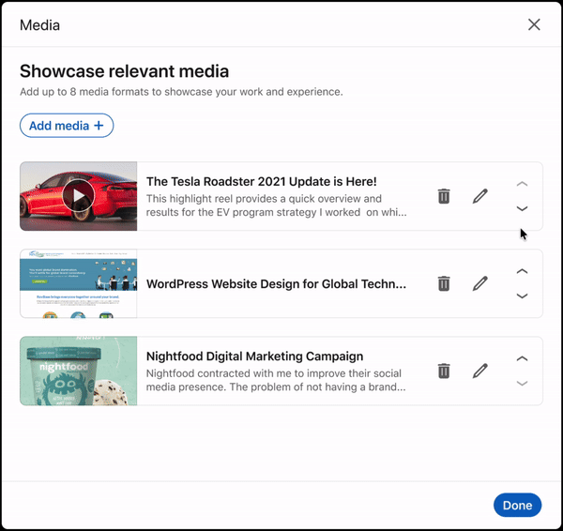The width and height of the screenshot is (563, 531).
Task: Select title 'Nightfood Digital Marketing Campaign'
Action: coord(254,357)
